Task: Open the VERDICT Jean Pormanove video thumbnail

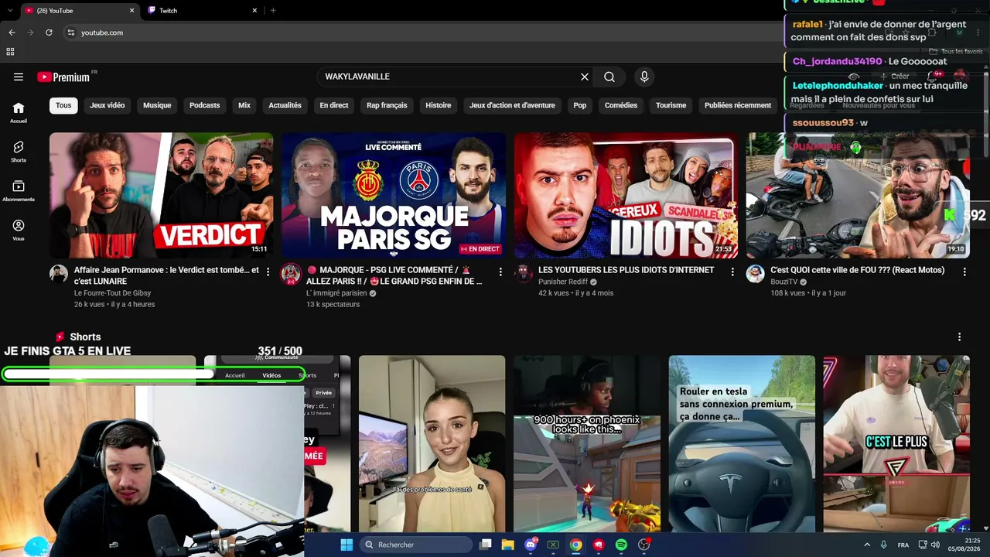Action: click(161, 195)
